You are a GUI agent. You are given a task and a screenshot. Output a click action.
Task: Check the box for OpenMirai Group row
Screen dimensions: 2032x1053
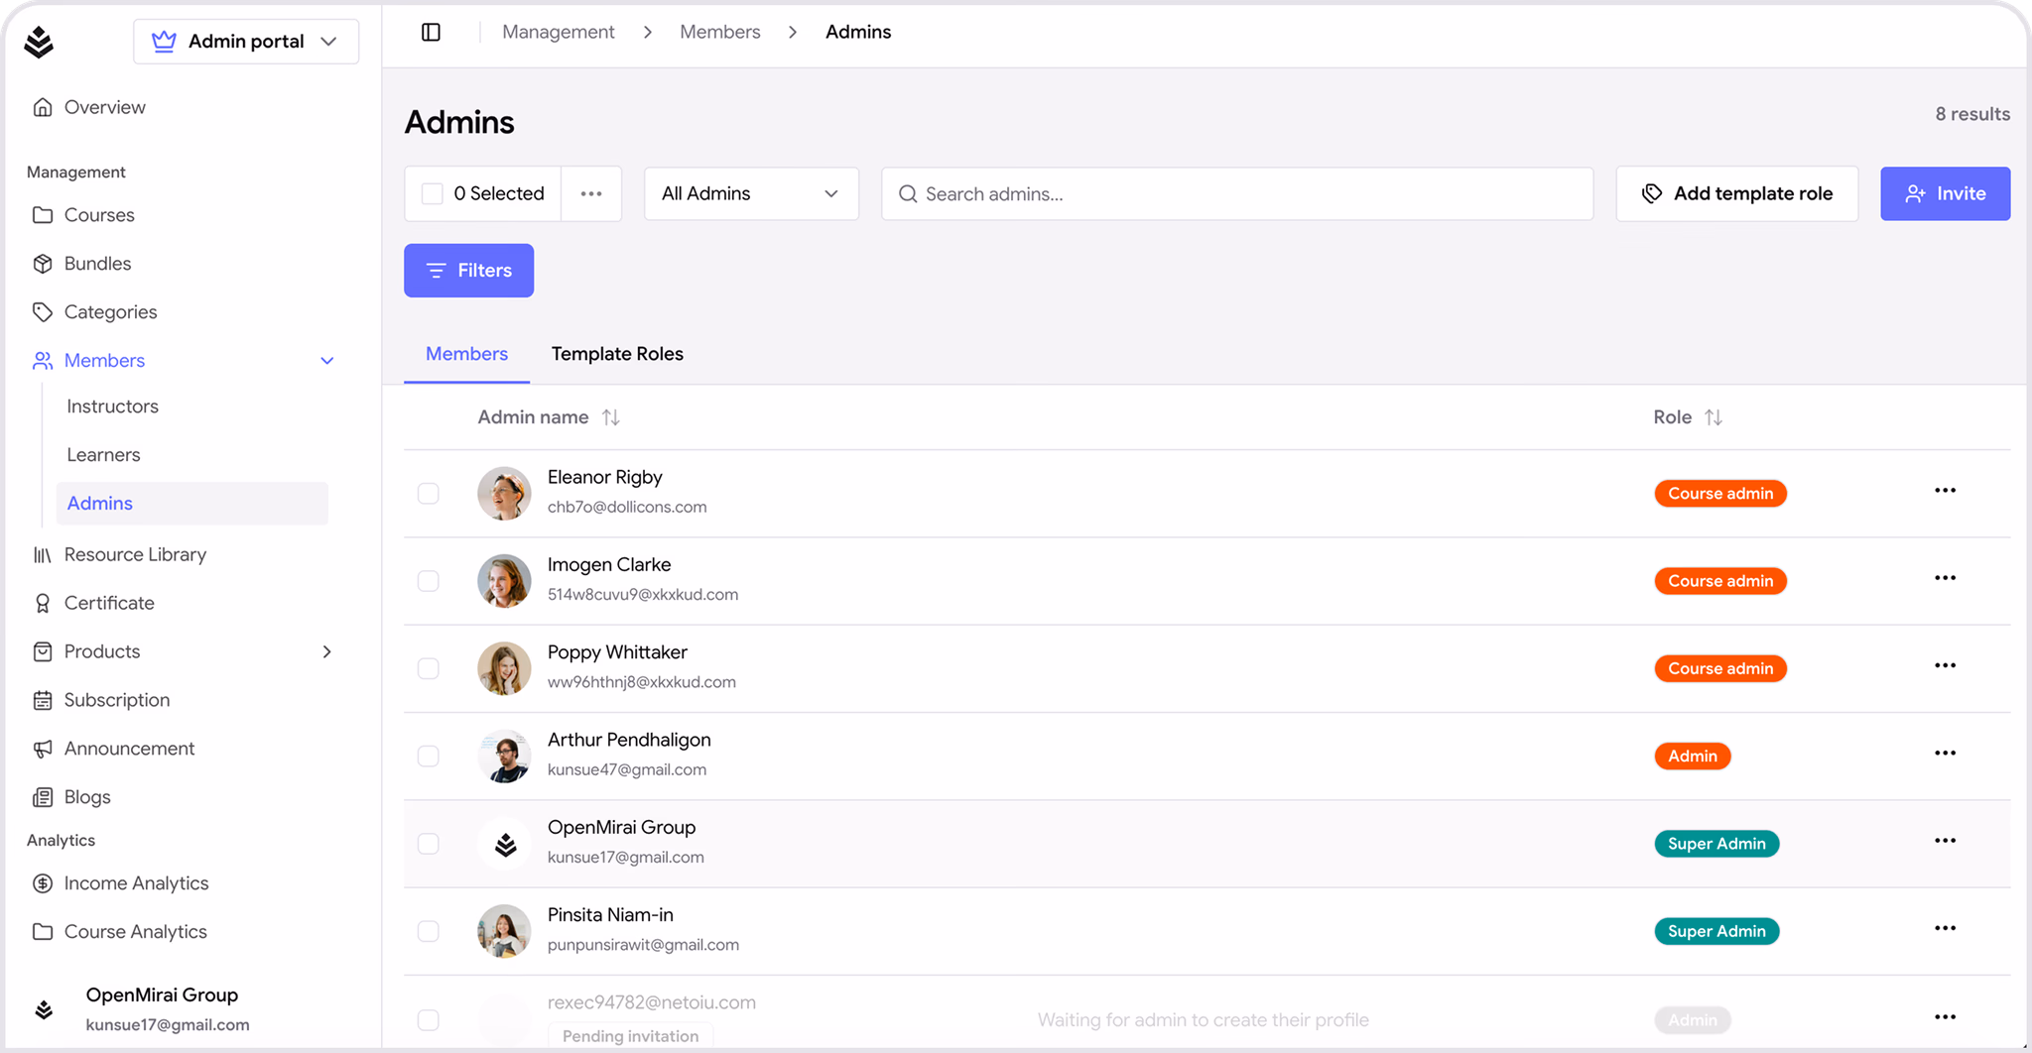429,844
